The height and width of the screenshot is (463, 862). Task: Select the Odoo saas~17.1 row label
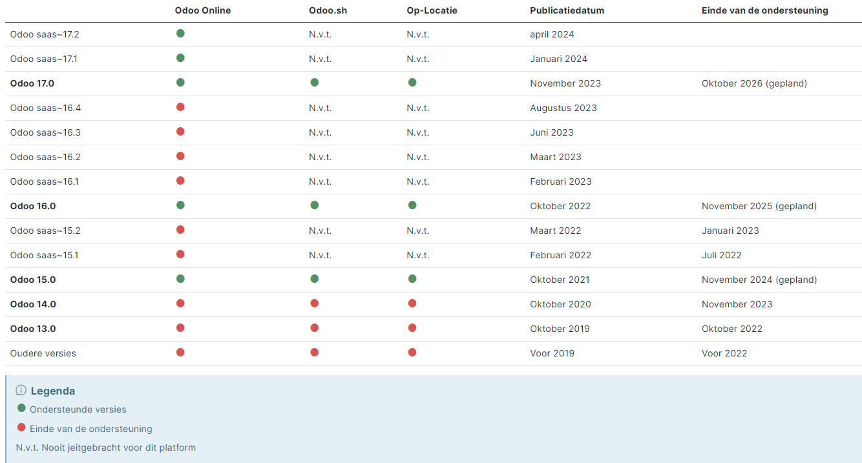point(44,59)
